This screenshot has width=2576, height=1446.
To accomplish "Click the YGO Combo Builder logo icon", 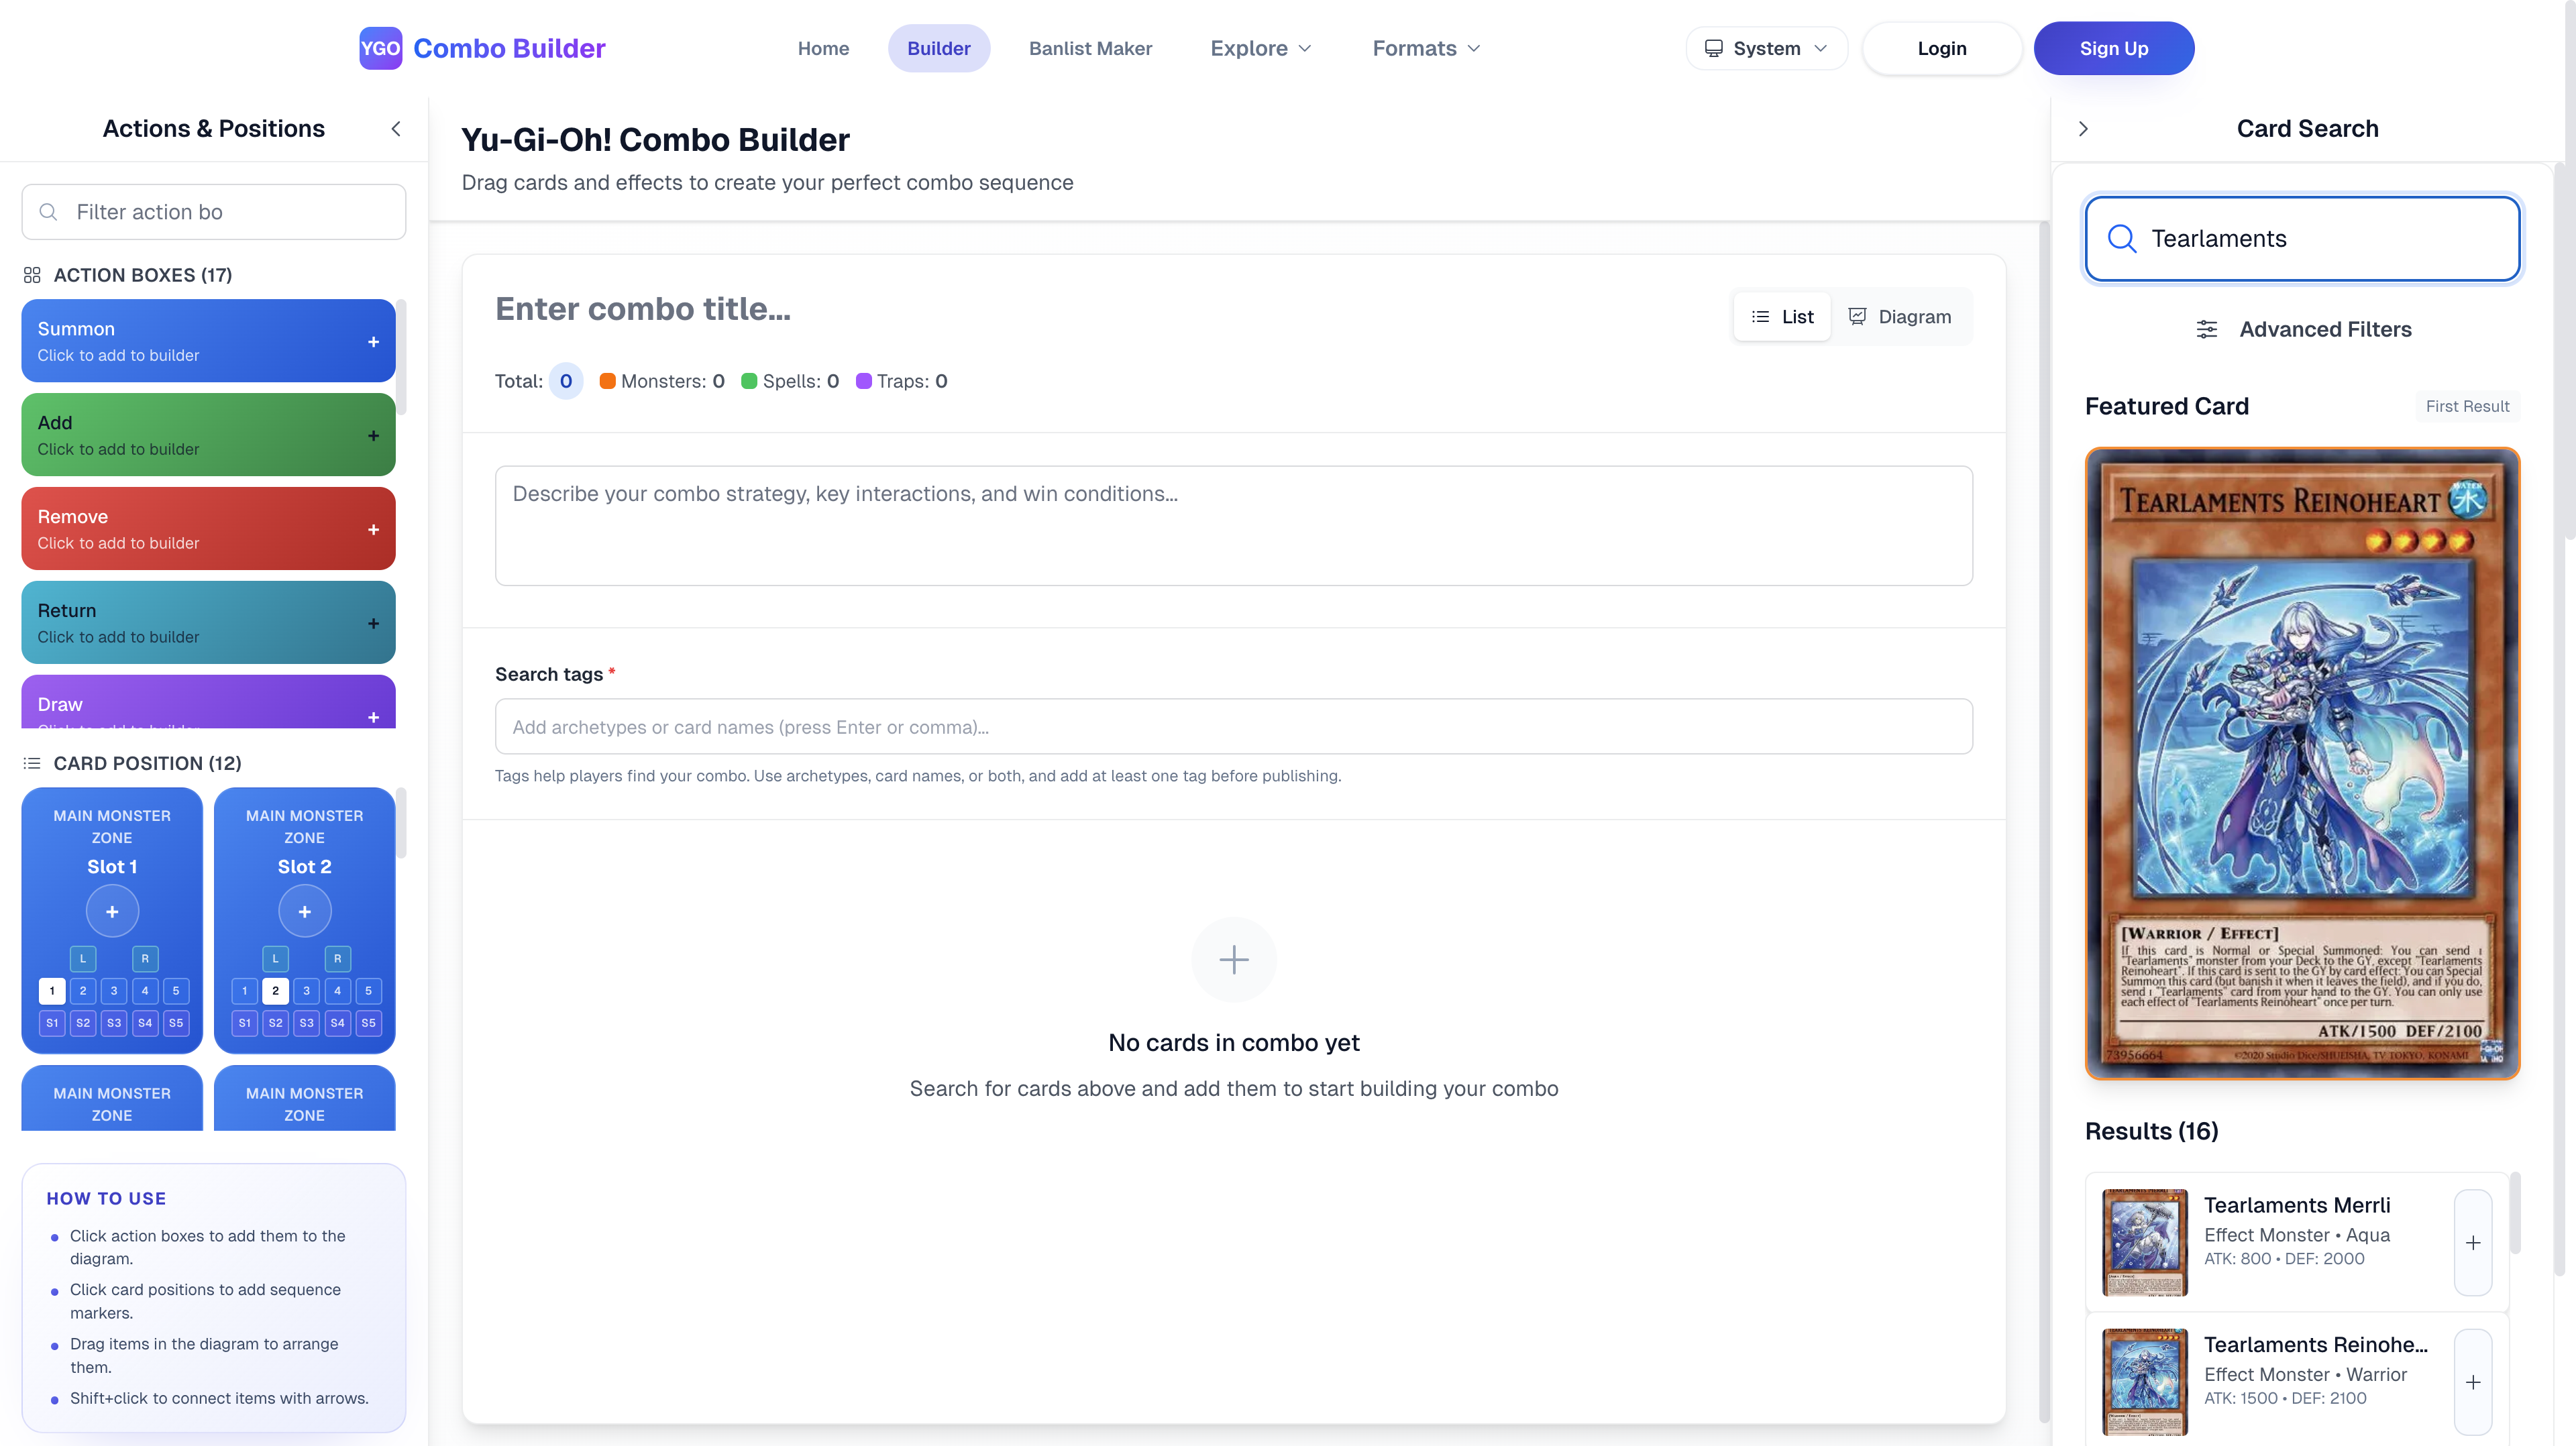I will click(380, 48).
